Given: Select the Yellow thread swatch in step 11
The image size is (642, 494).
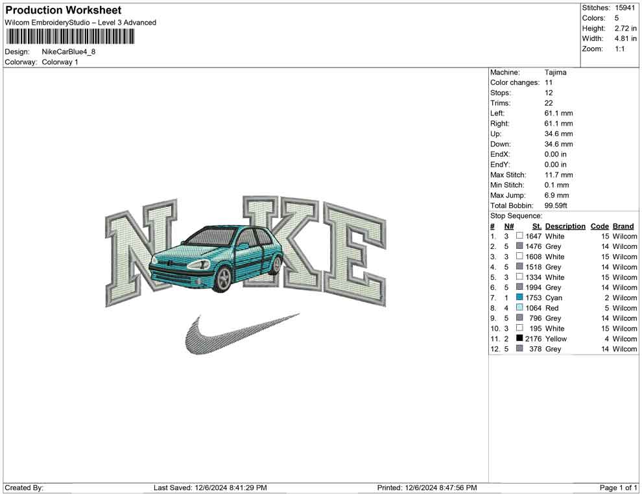Looking at the screenshot, I should (519, 338).
